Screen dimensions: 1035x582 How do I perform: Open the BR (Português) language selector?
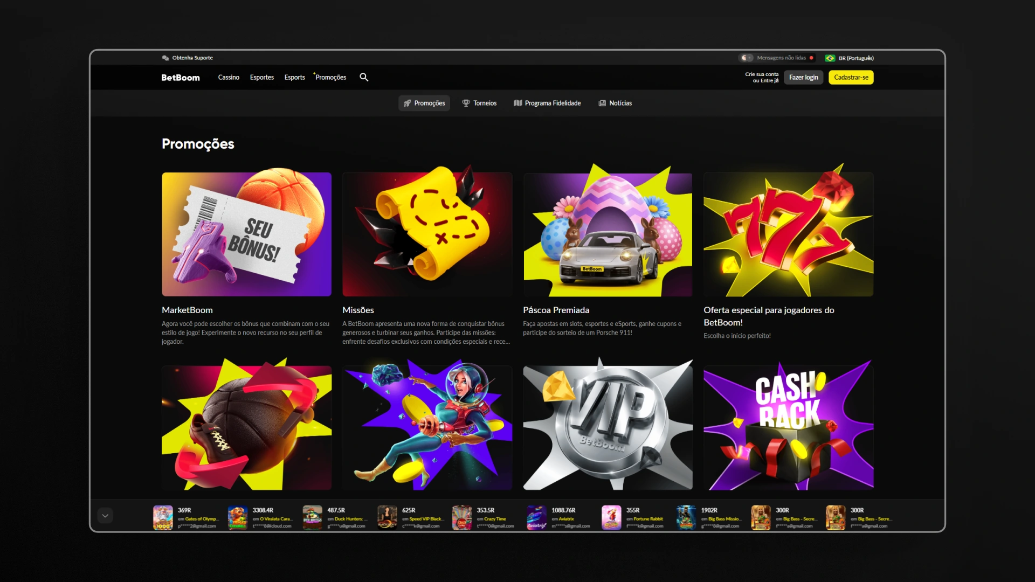pos(850,58)
